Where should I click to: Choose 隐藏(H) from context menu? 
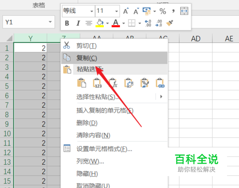[114, 174]
